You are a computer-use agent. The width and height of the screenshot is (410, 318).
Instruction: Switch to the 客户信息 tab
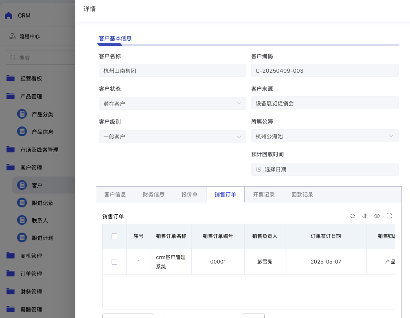point(115,194)
